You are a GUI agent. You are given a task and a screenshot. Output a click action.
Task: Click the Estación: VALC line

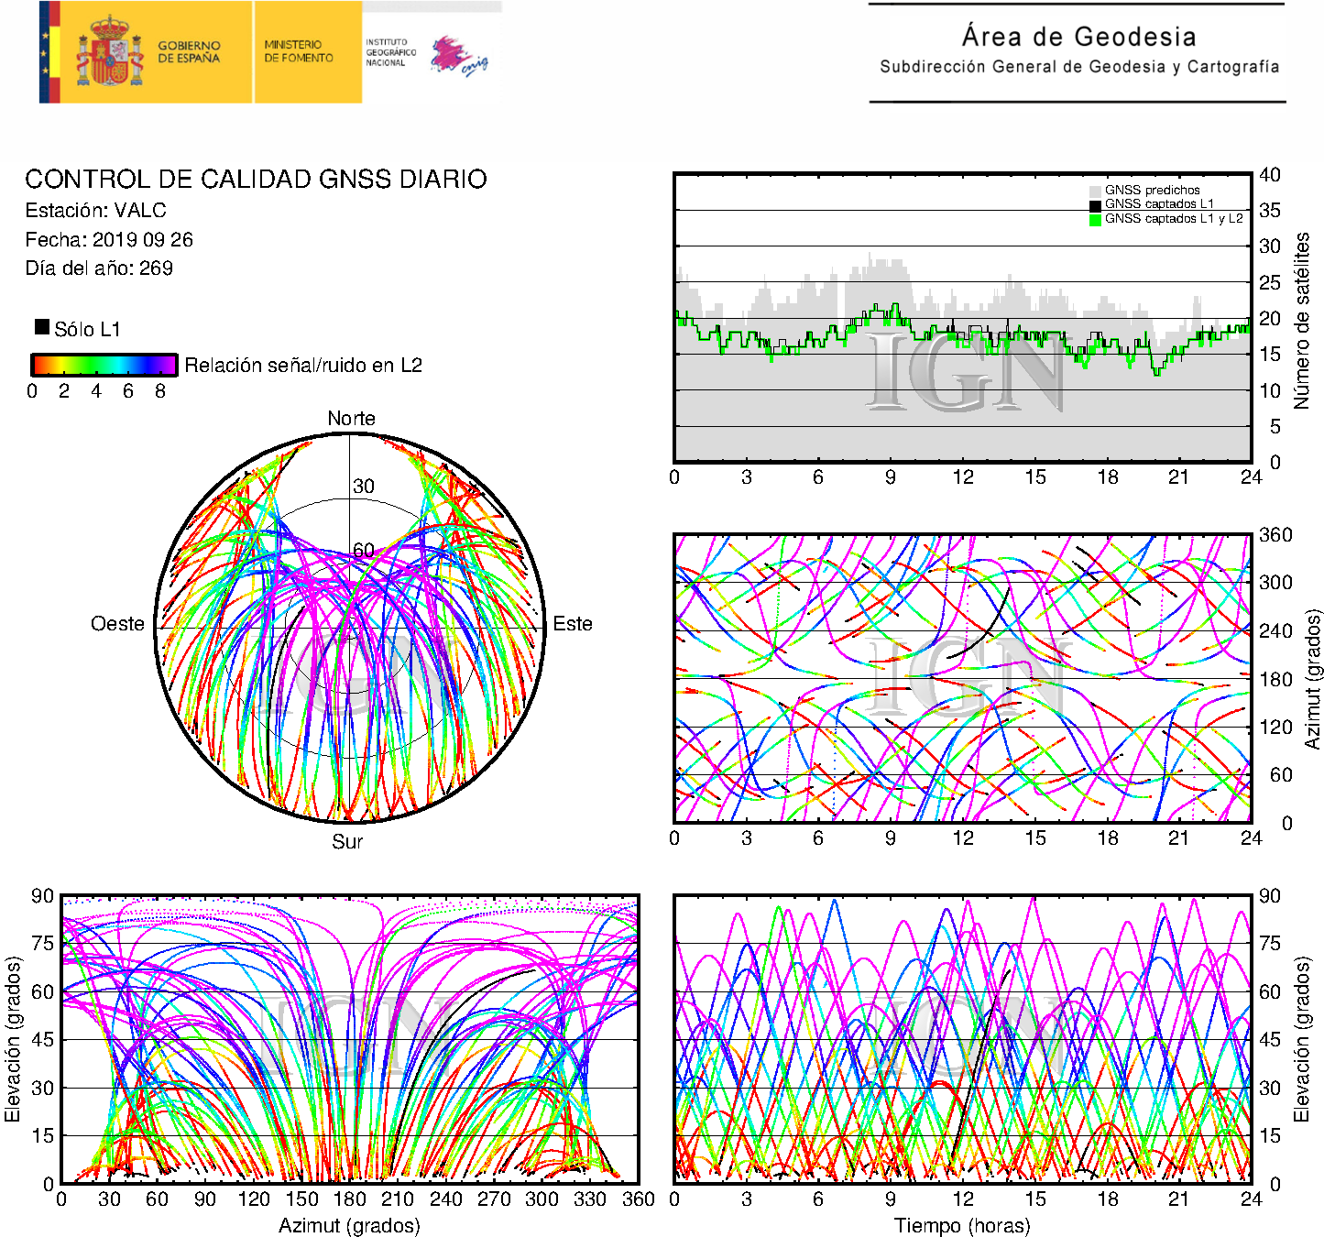(95, 211)
